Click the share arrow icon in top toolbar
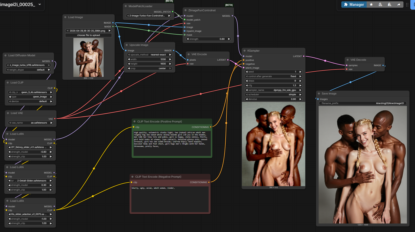This screenshot has width=415, height=232. click(399, 4)
